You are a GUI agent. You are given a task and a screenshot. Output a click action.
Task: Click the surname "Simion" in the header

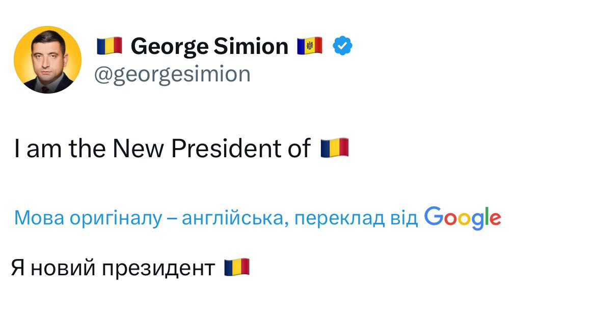coord(251,47)
